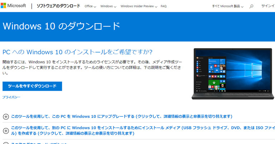This screenshot has width=275, height=144.
Task: Open the プライバシー link
Action: point(11,97)
